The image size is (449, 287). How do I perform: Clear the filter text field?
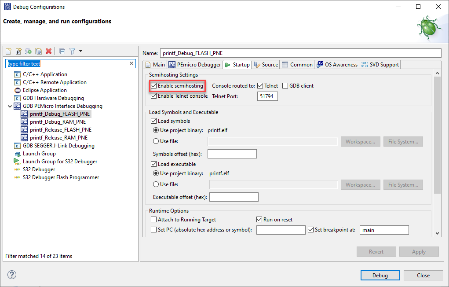(131, 63)
